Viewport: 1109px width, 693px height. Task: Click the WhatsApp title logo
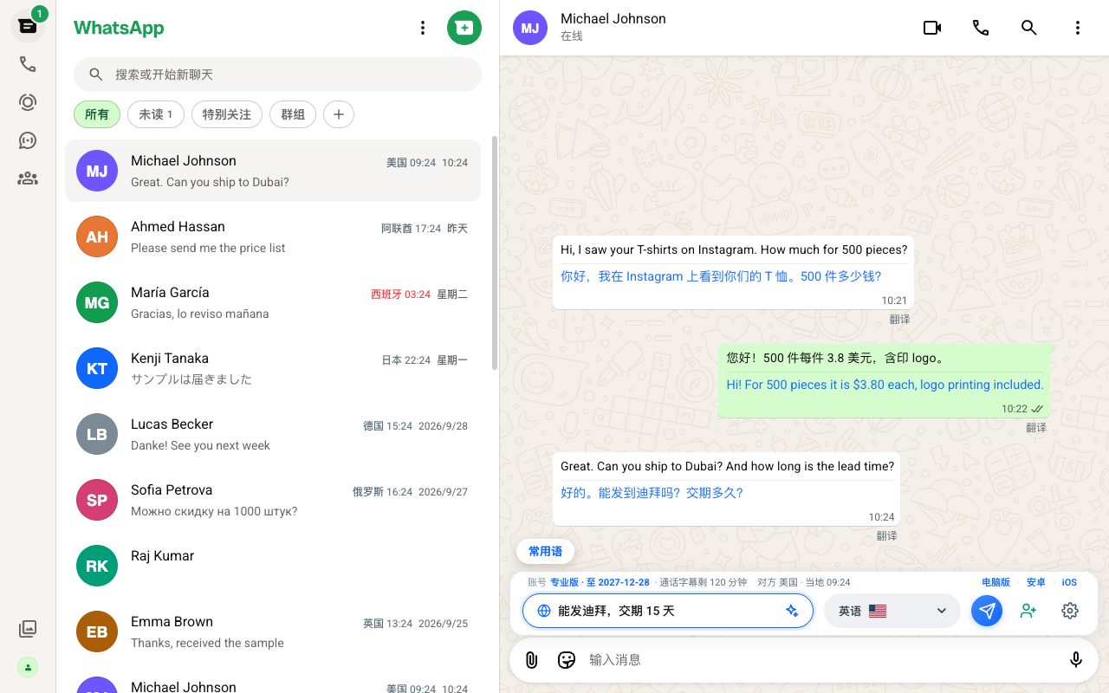click(119, 28)
